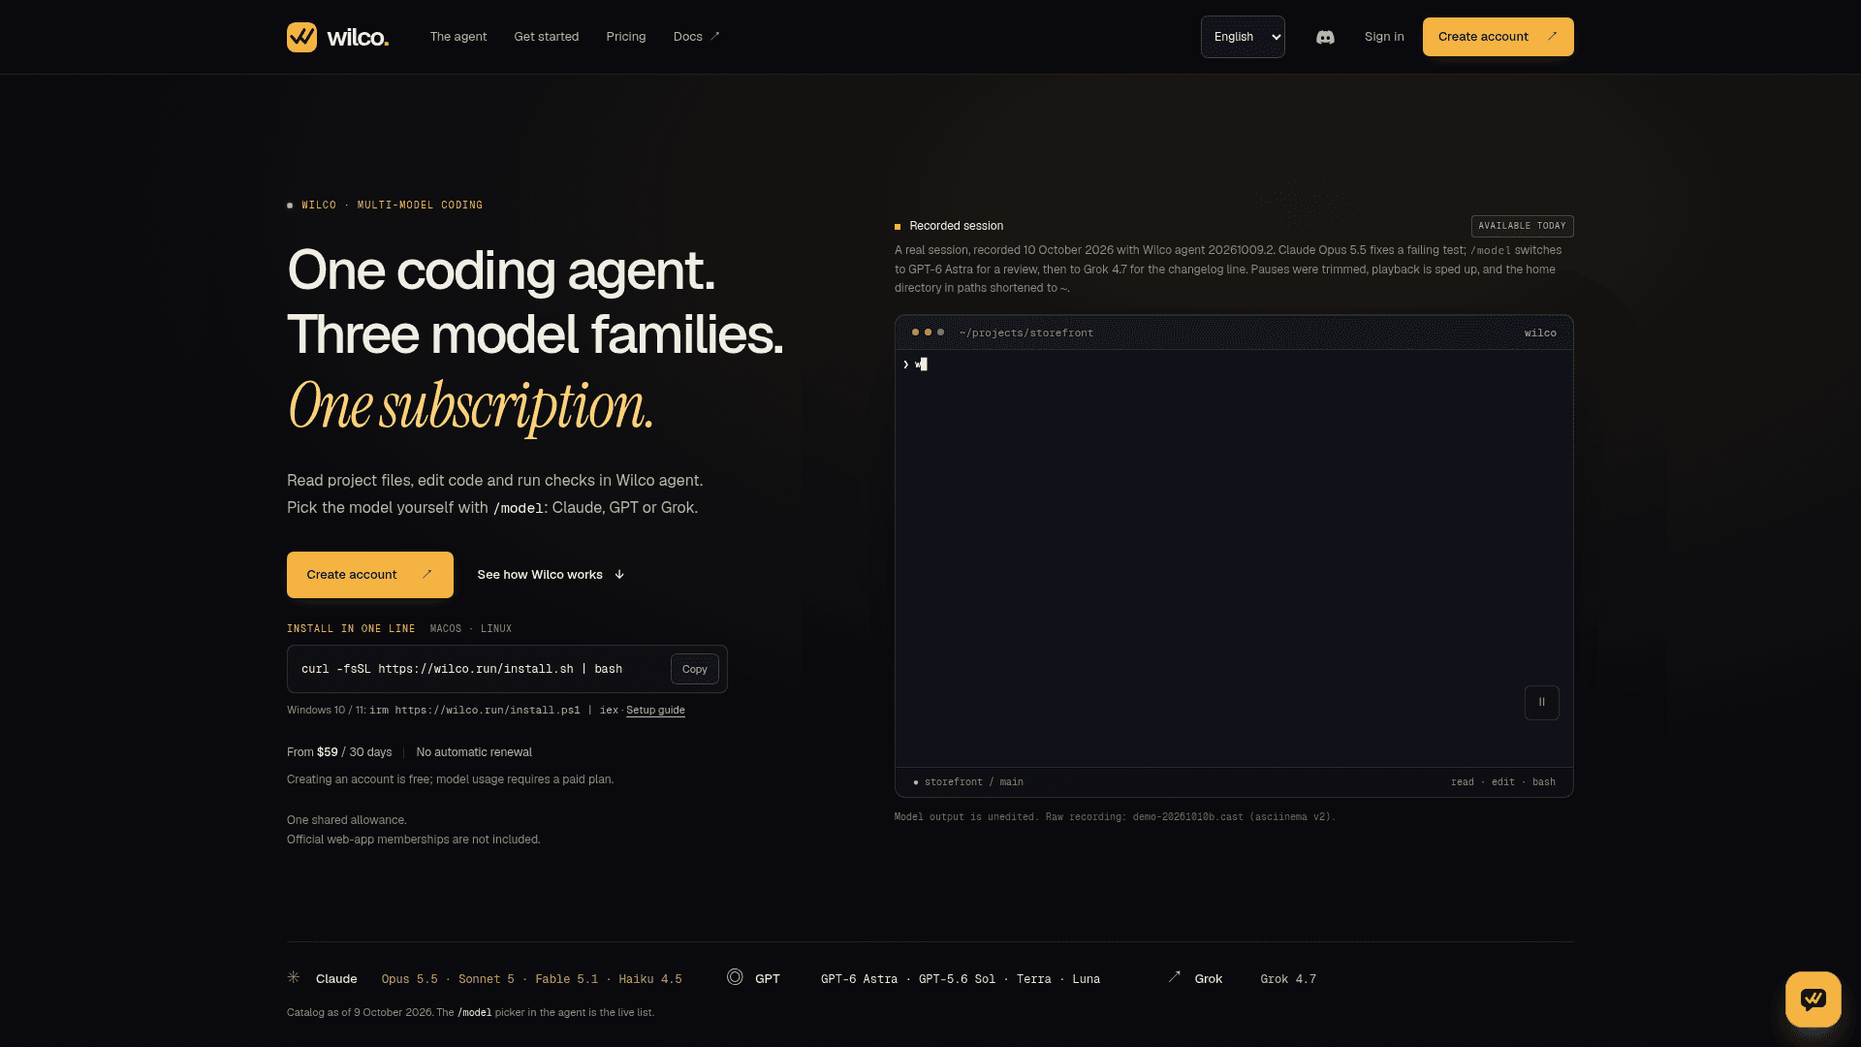Click the GPT circular logo icon
The height and width of the screenshot is (1047, 1861).
(735, 977)
